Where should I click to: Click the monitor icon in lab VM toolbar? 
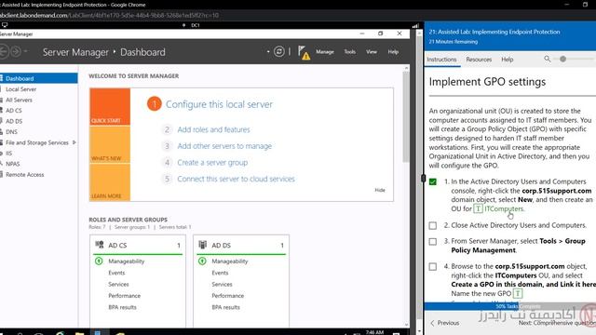click(5, 25)
